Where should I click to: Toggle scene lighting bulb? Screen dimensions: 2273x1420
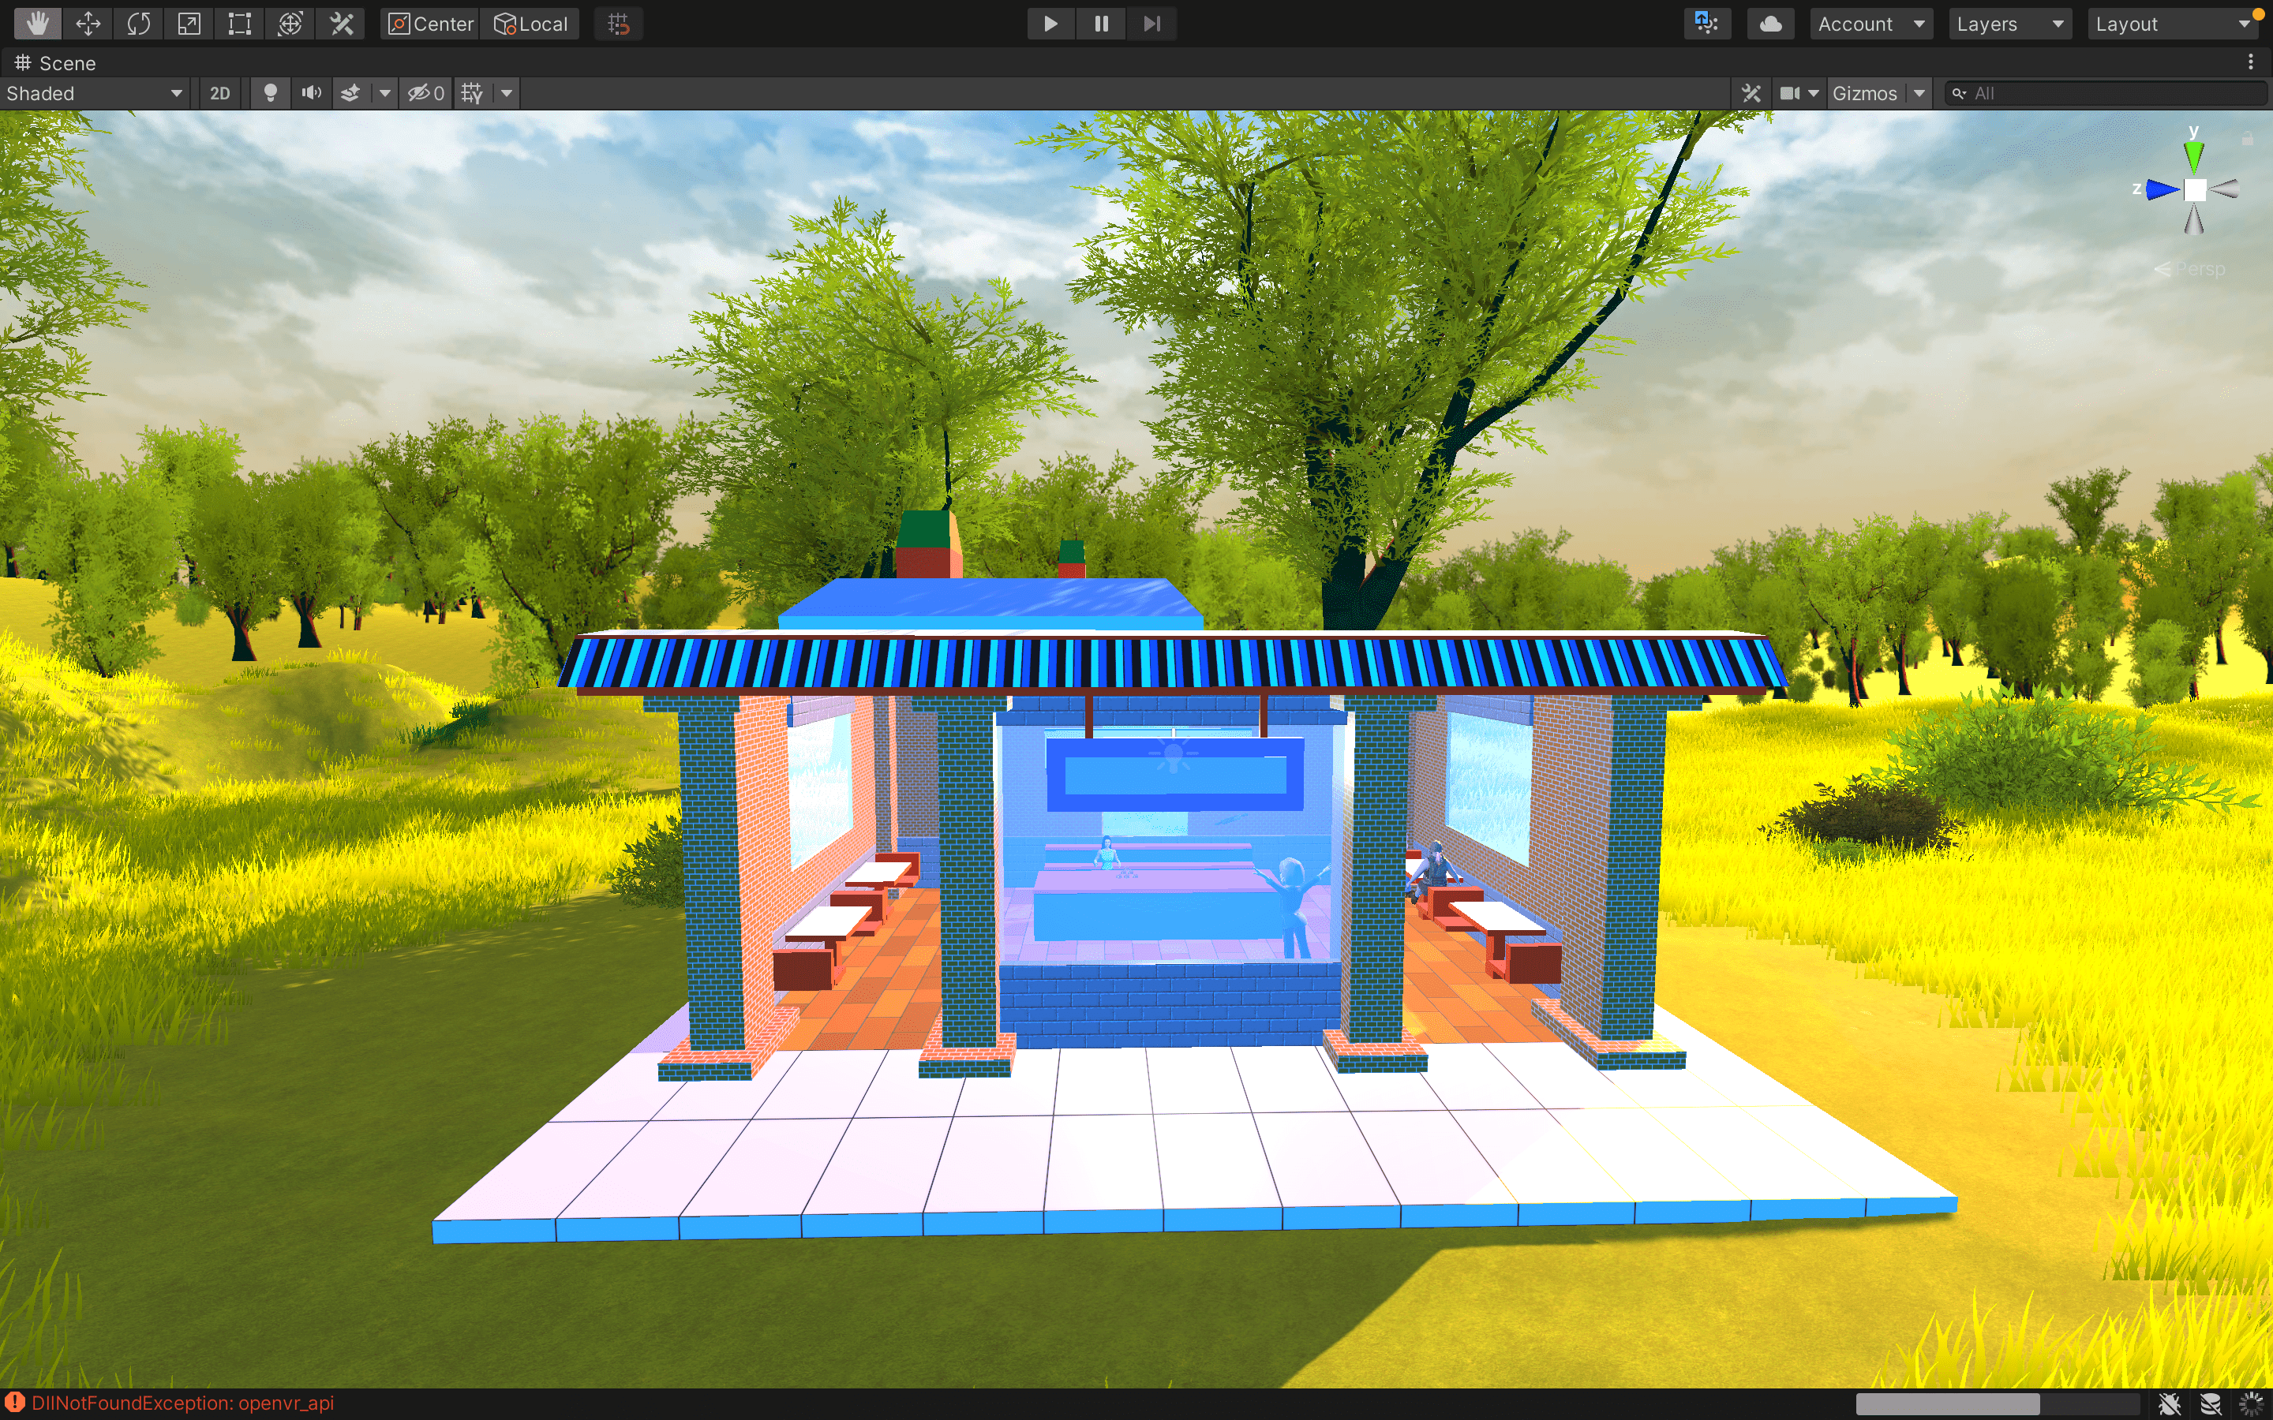point(271,93)
